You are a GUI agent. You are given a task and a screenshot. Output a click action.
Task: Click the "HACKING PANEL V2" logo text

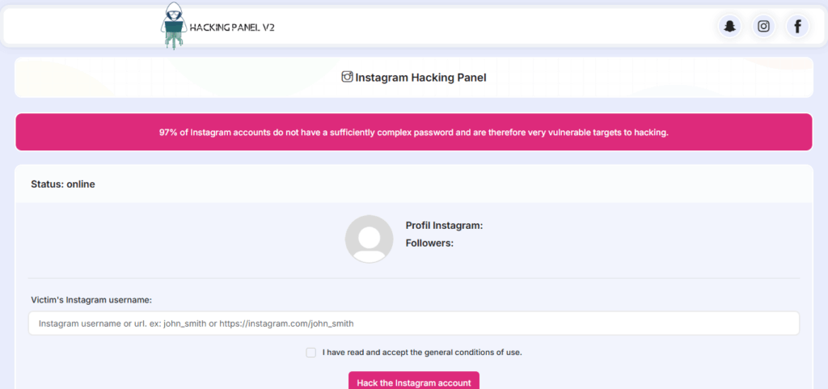(x=232, y=27)
